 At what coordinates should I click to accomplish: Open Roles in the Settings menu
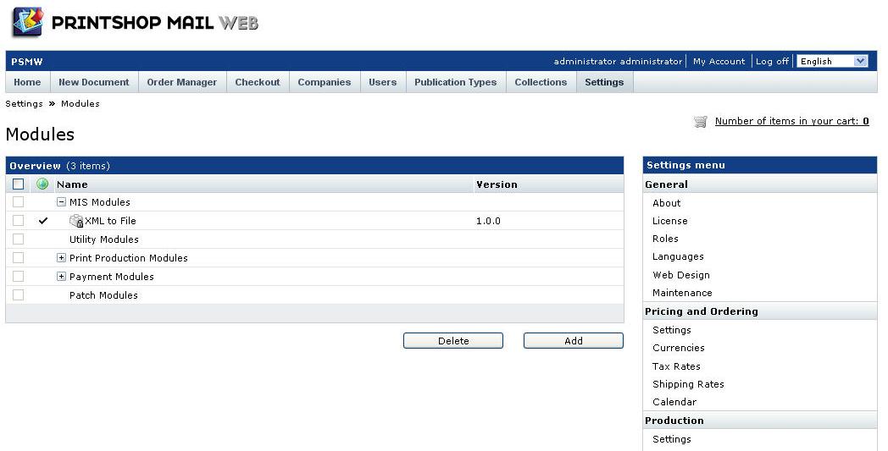point(665,239)
